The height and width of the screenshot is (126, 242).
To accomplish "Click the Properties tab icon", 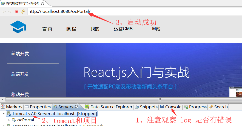I will click(27, 106).
